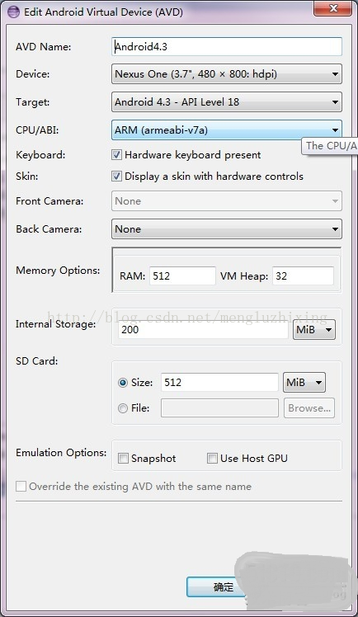The width and height of the screenshot is (358, 617).
Task: Click the Internal Storage size field
Action: tap(204, 329)
